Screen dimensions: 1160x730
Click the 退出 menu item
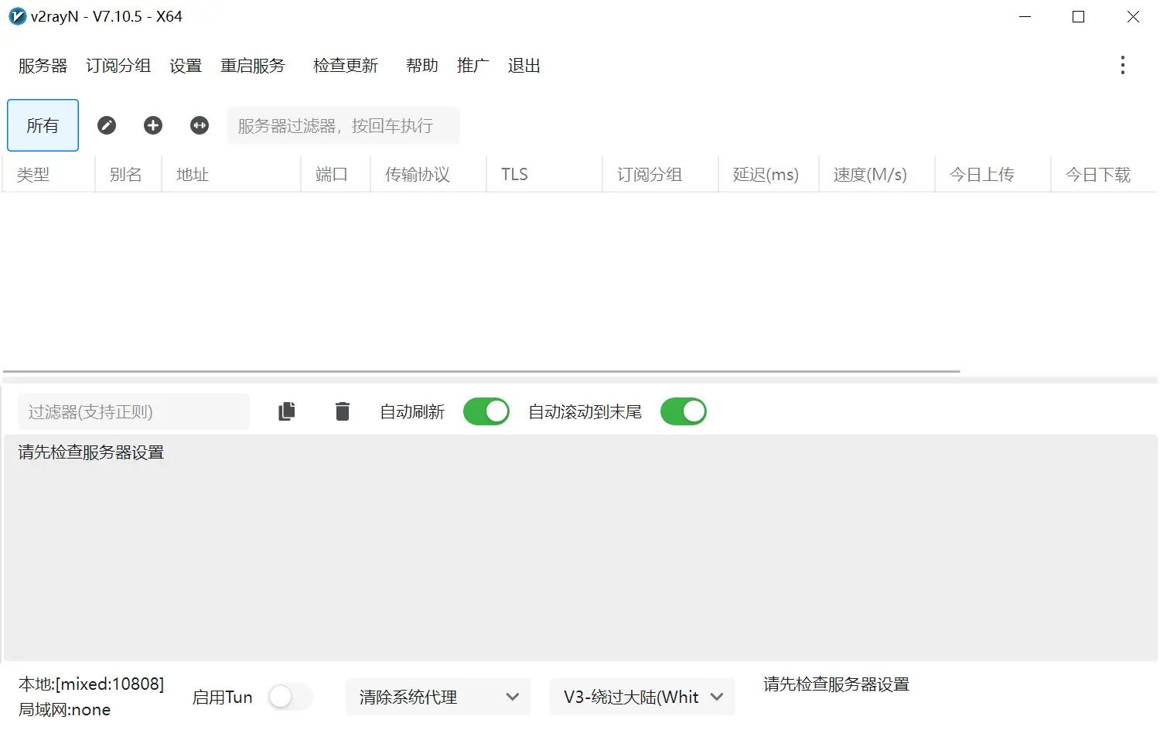pyautogui.click(x=524, y=66)
